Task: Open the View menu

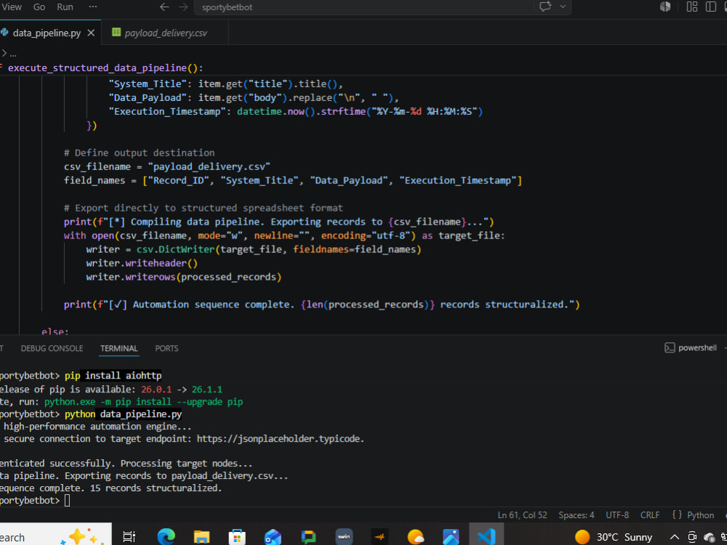Action: point(11,7)
